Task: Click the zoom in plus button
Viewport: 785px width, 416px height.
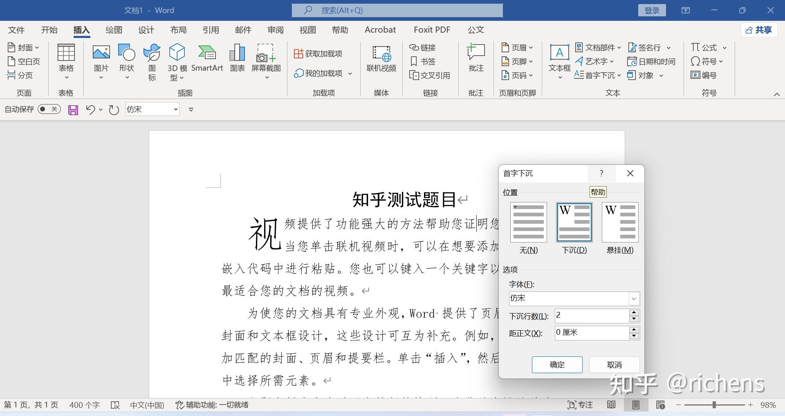Action: [750, 405]
